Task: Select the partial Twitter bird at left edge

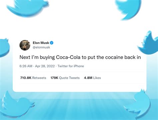Action: tap(4, 48)
